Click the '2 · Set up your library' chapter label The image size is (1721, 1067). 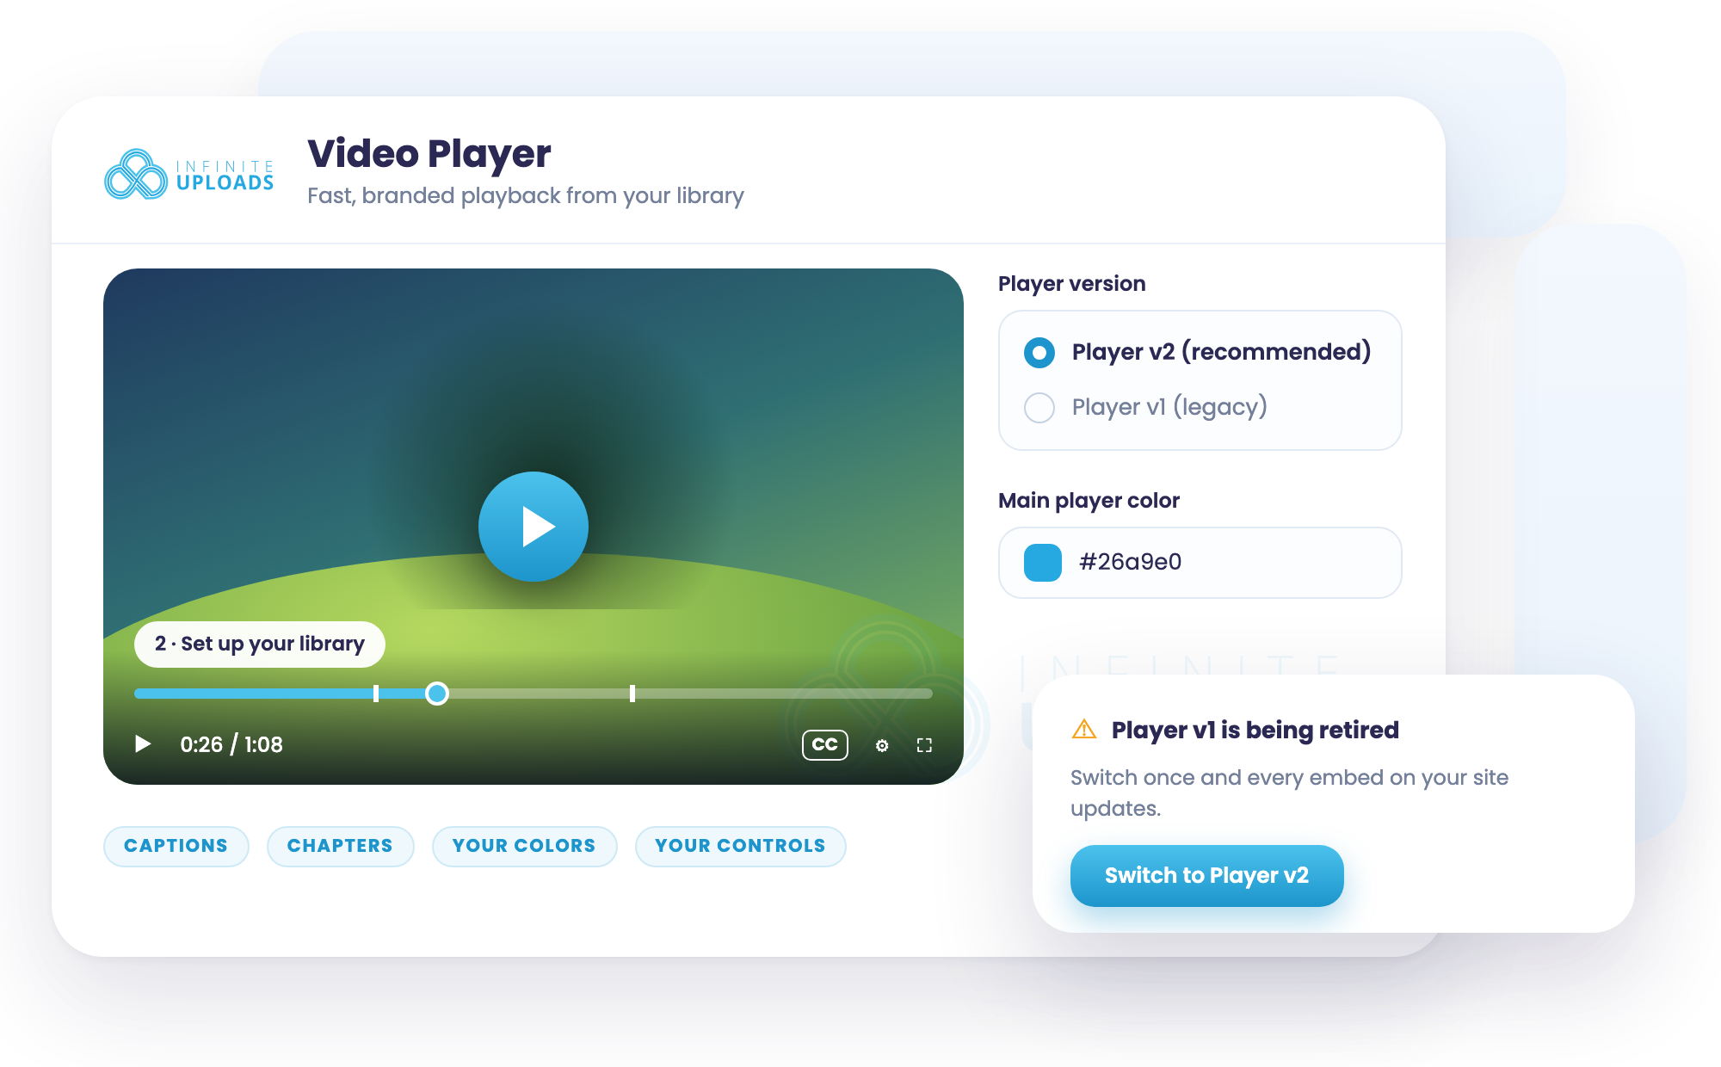[260, 644]
